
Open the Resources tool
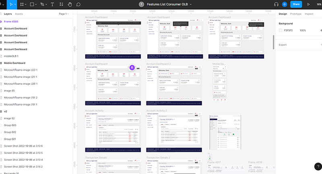coord(61,4)
